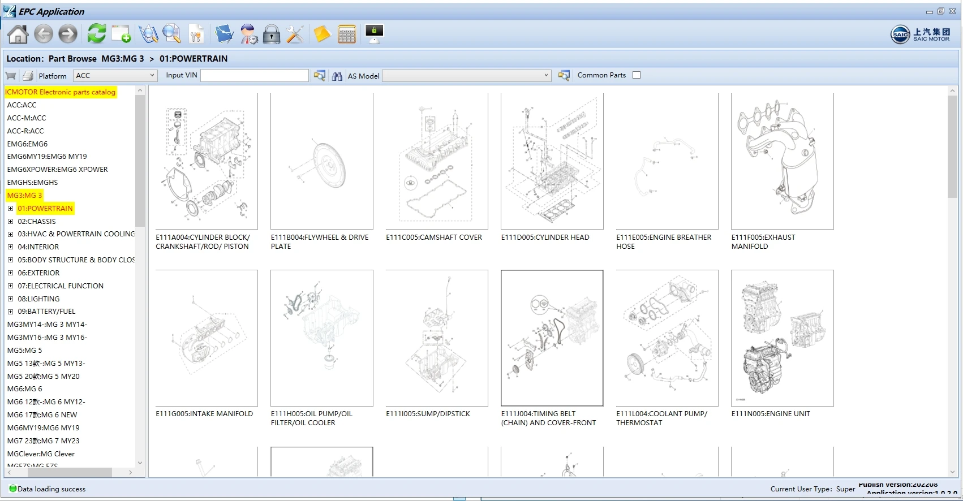Expand the 06:EXTERIOR tree node

point(10,273)
